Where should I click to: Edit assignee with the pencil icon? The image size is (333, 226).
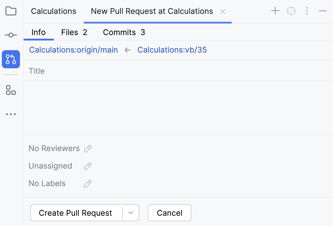tap(88, 166)
